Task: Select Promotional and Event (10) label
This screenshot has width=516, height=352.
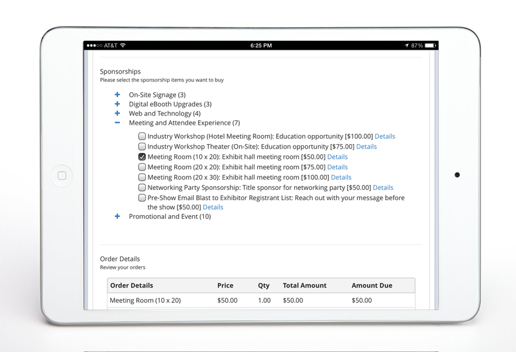Action: [x=170, y=216]
